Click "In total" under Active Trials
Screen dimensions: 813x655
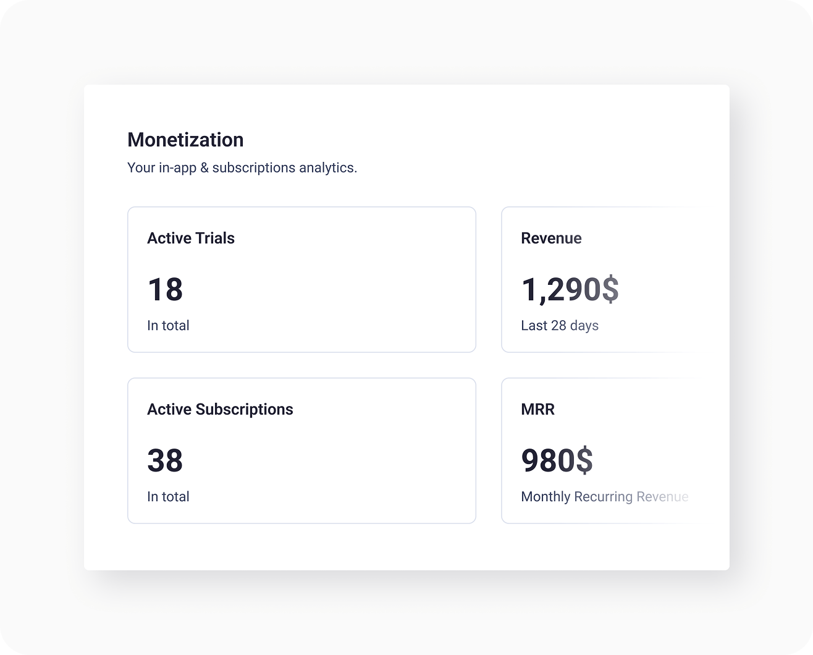[x=168, y=326]
